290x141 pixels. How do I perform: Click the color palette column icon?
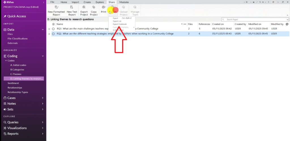[287, 24]
